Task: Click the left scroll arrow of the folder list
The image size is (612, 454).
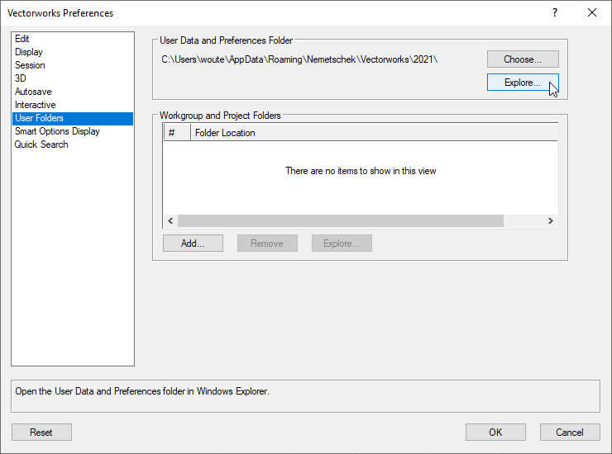Action: tap(170, 220)
